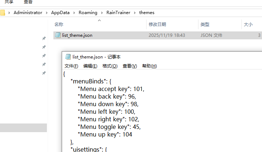Sort by the 类型 column header
This screenshot has width=262, height=152.
point(205,25)
